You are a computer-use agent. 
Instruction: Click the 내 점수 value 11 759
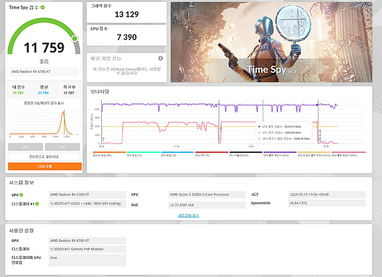pos(18,93)
